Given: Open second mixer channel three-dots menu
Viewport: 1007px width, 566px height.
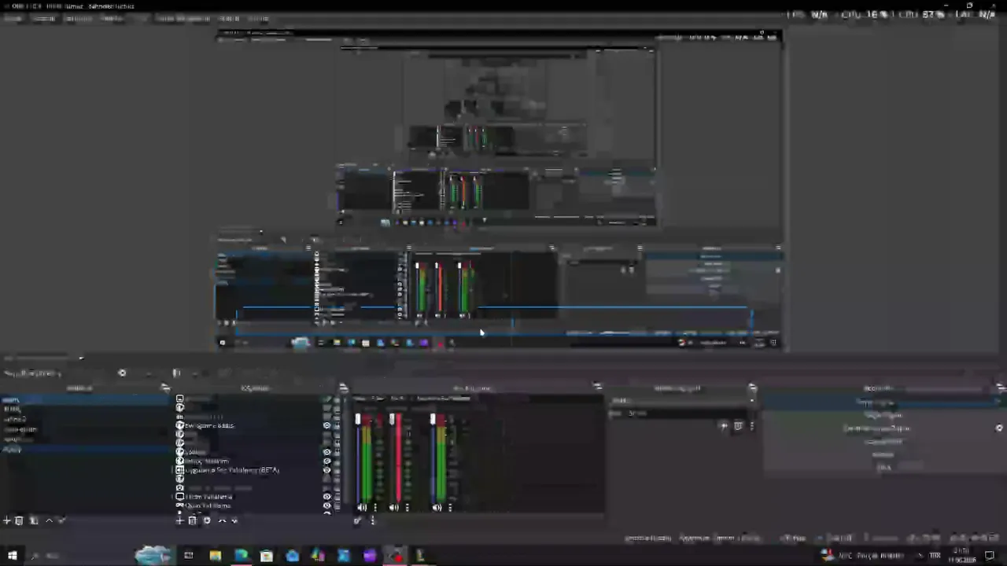Looking at the screenshot, I should (x=407, y=508).
